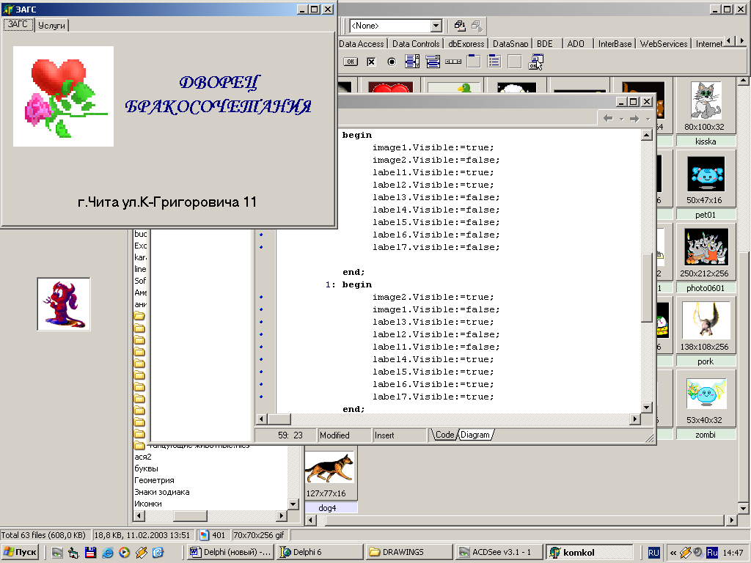Open the InterBase palette tab
The height and width of the screenshot is (563, 751).
pos(615,43)
